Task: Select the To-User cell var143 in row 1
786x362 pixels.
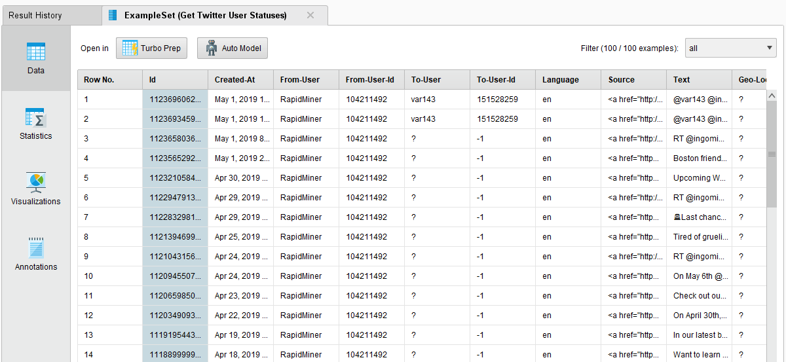Action: [x=423, y=100]
